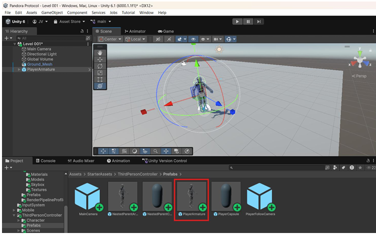
Task: Open the Center pivot dropdown
Action: pos(110,39)
